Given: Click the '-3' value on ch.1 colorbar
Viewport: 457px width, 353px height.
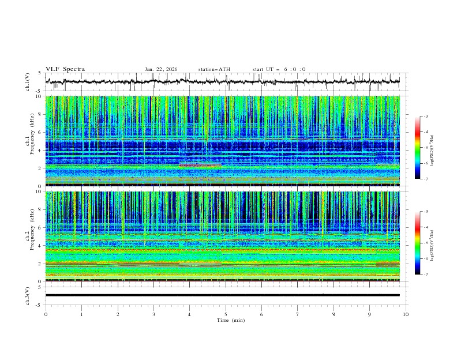Looking at the screenshot, I should [426, 116].
